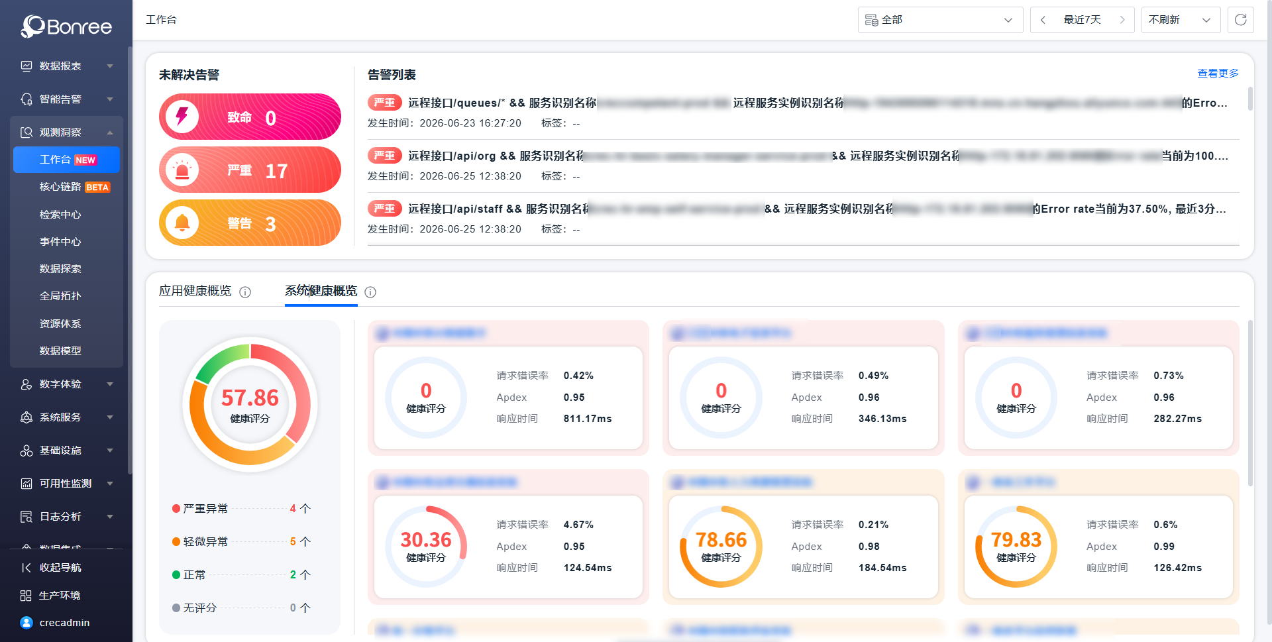
Task: Open 检索中心 menu item
Action: coord(66,215)
